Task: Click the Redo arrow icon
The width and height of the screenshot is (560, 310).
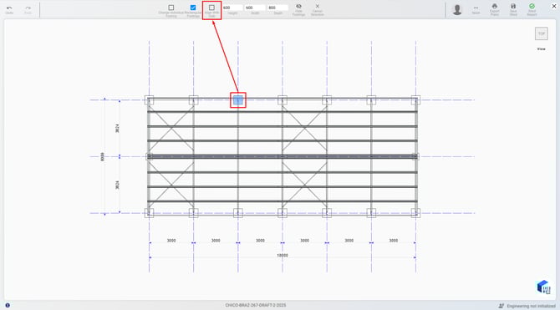Action: tap(28, 8)
